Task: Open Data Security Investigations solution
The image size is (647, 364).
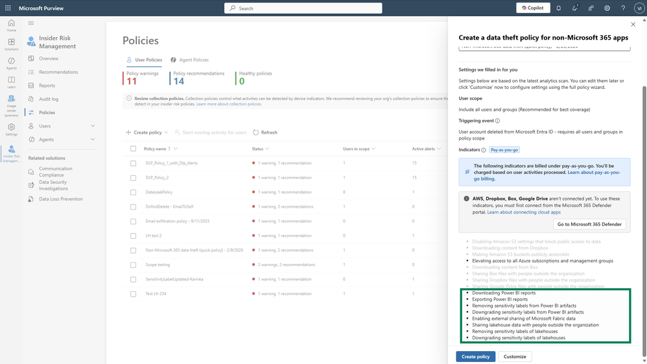Action: click(53, 185)
